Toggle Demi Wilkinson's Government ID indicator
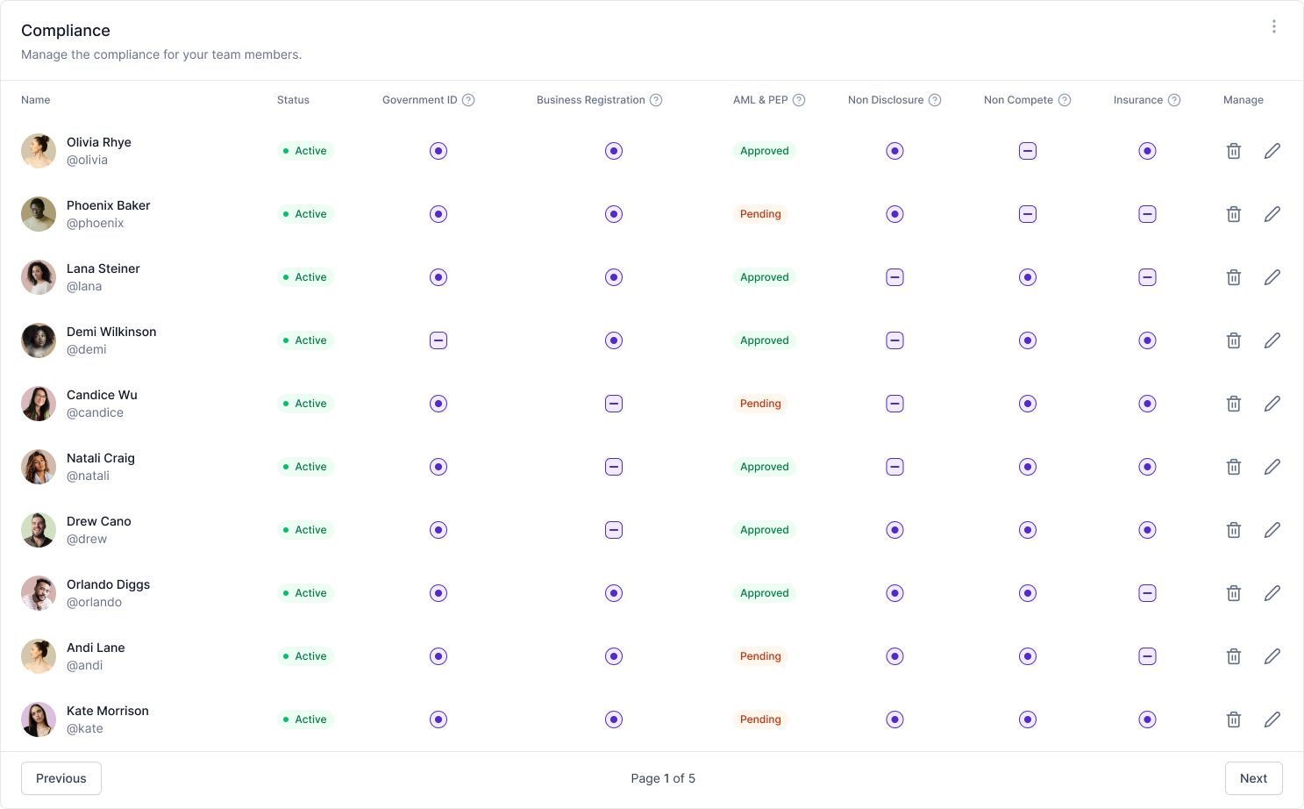Screen dimensions: 1304x809 coord(438,340)
